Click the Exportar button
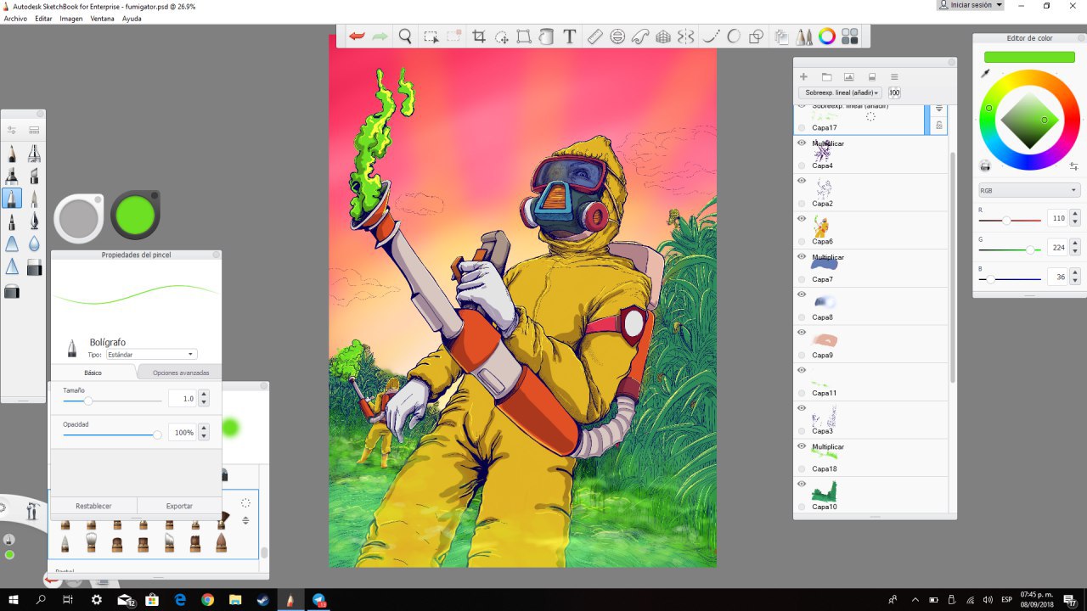The height and width of the screenshot is (611, 1087). 179,506
